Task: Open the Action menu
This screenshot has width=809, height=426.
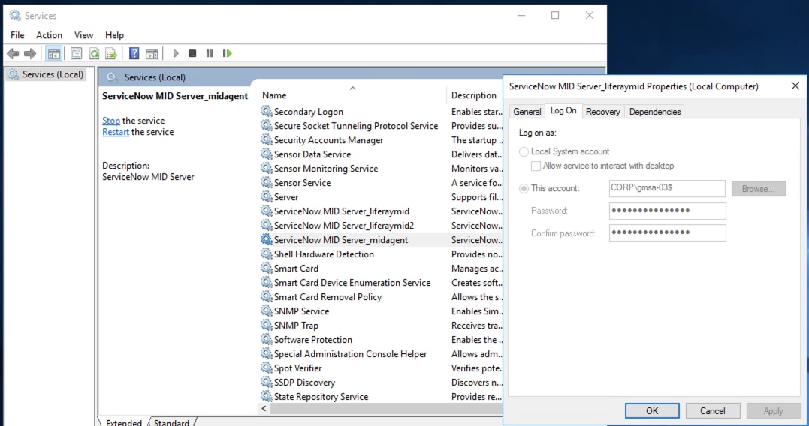Action: [x=49, y=35]
